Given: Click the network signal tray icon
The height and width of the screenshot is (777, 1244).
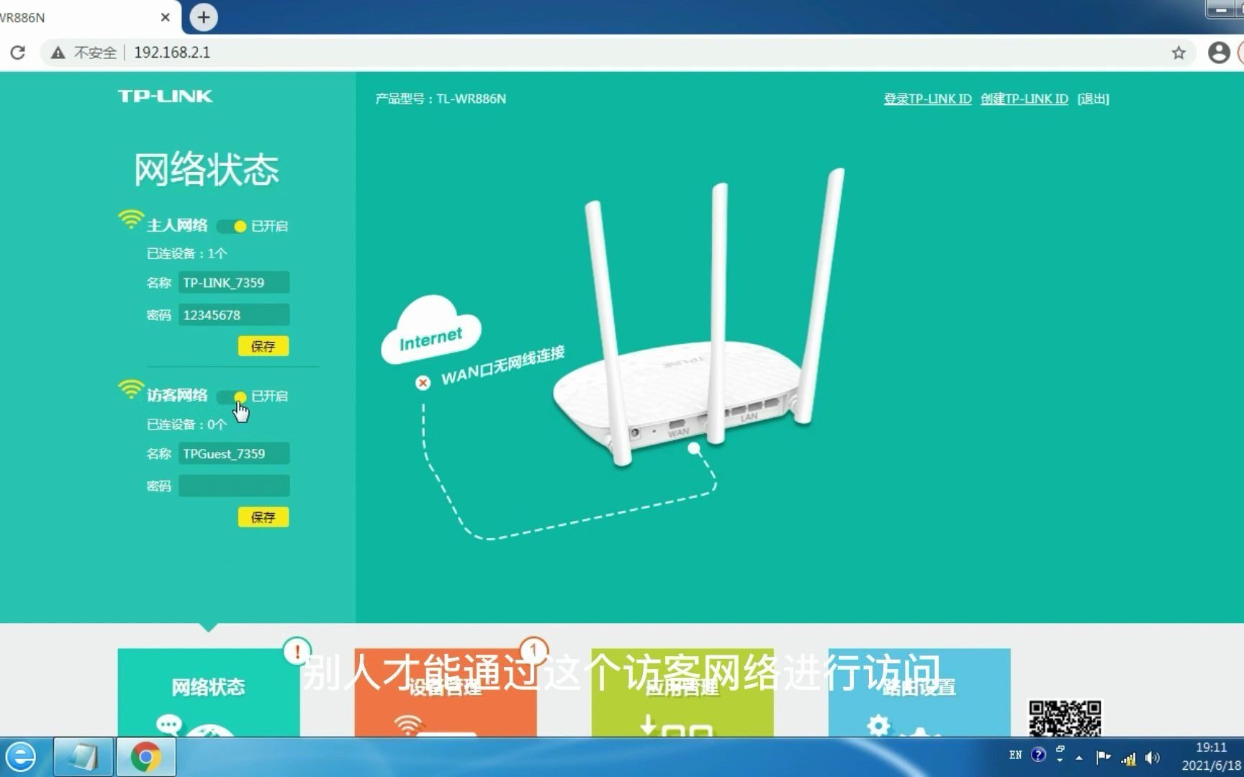Looking at the screenshot, I should click(1128, 758).
